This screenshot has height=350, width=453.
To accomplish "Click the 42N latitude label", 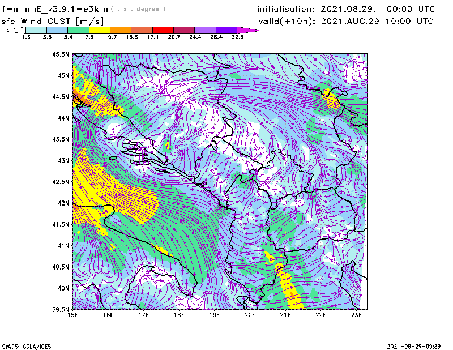I will [x=63, y=203].
